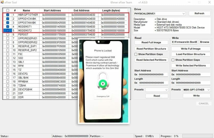Uncheck the MODEMST1 partition checkbox
This screenshot has height=138, width=214.
(8, 27)
